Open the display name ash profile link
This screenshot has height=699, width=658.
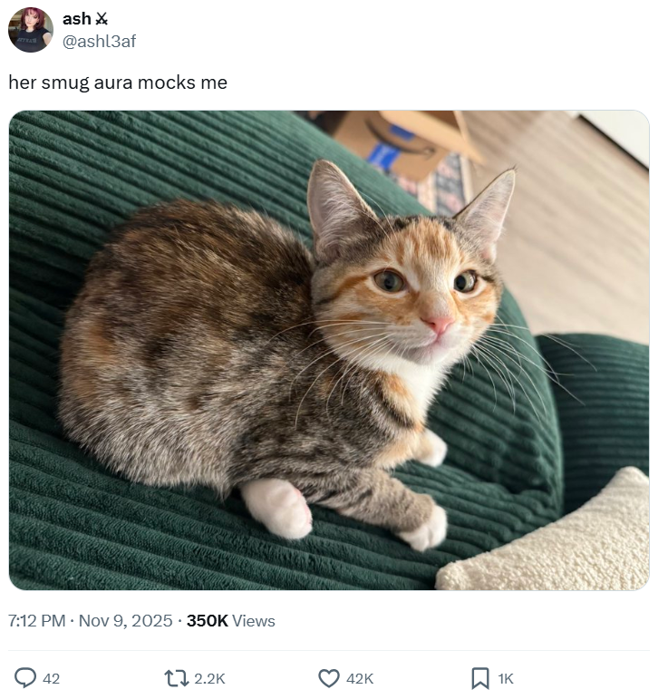tap(76, 19)
